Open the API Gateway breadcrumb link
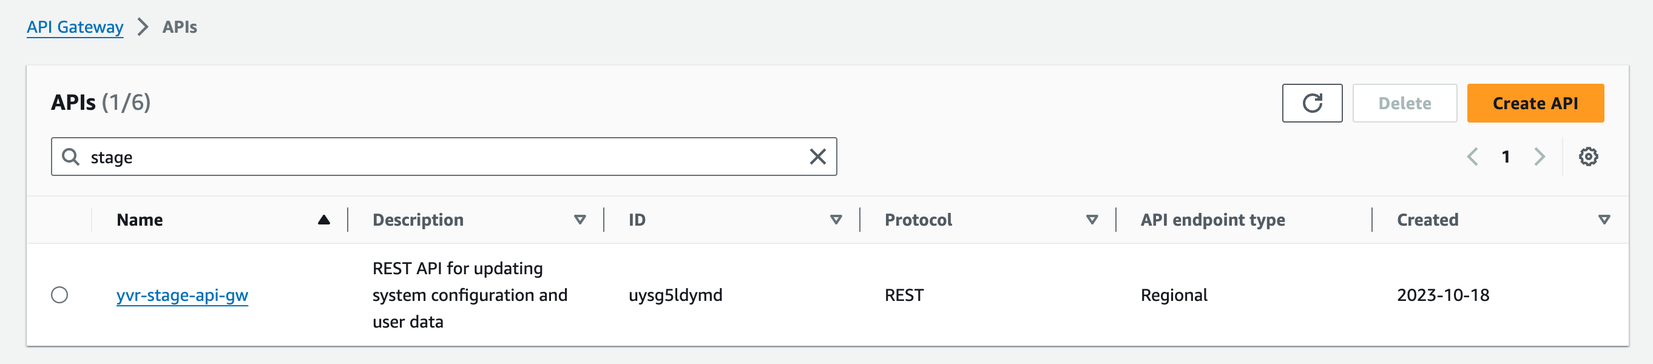This screenshot has height=364, width=1653. (75, 27)
